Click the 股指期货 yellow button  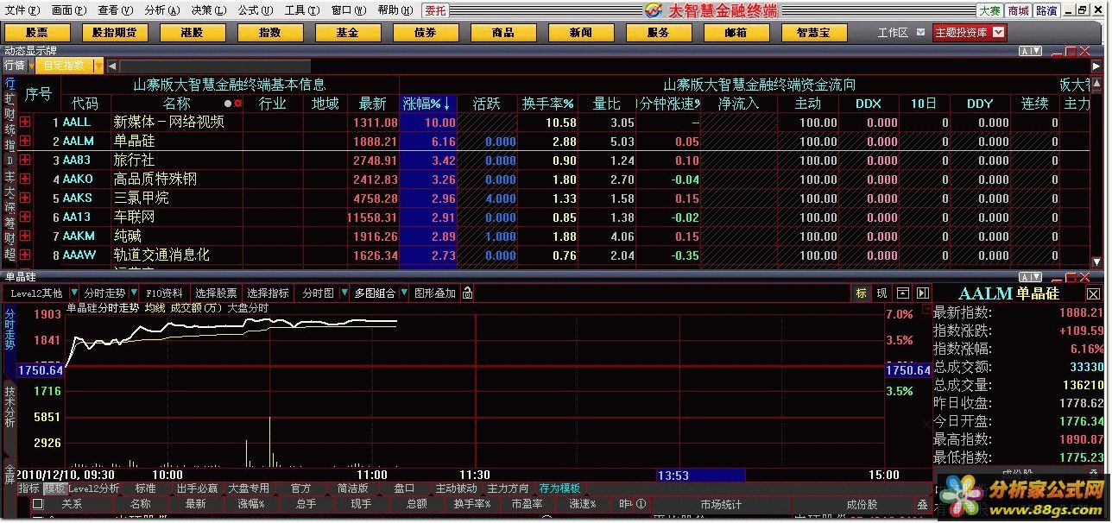coord(115,33)
